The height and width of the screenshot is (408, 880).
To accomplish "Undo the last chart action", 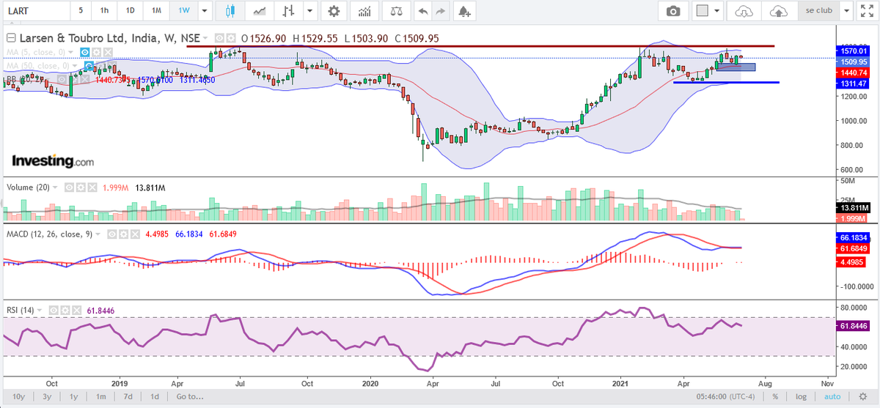I will (x=422, y=11).
